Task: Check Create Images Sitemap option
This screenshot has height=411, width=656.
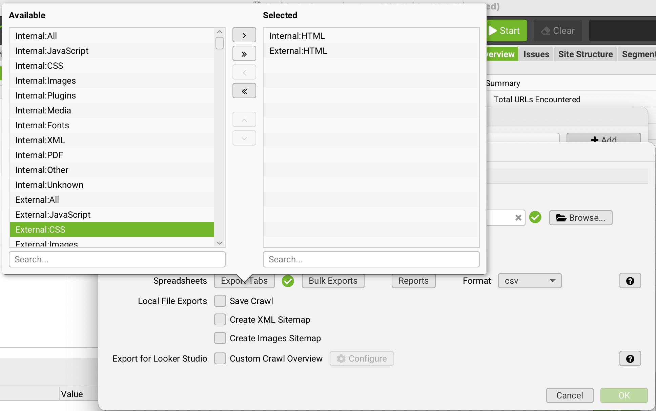Action: pyautogui.click(x=220, y=338)
